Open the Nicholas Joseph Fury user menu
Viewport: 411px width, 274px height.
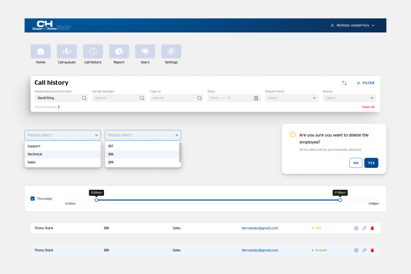point(352,25)
